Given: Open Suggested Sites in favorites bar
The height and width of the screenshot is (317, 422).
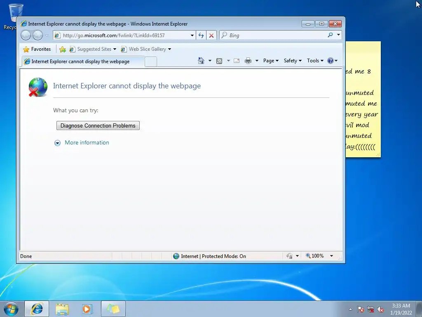Looking at the screenshot, I should click(x=93, y=49).
